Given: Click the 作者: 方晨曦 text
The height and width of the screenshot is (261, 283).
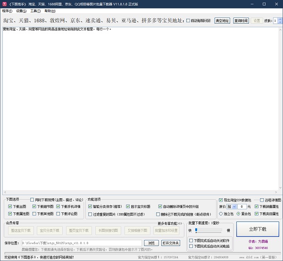Looking at the screenshot, I should click(258, 241).
